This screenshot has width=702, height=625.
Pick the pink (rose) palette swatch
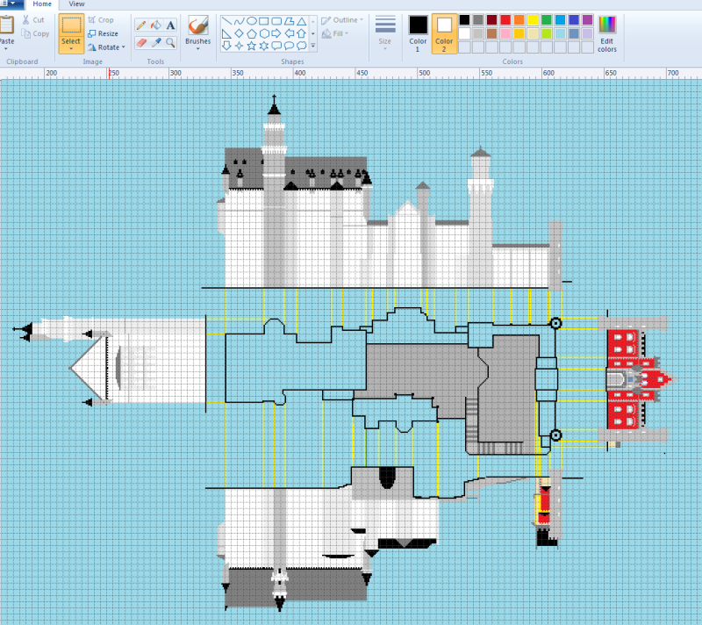pyautogui.click(x=505, y=33)
